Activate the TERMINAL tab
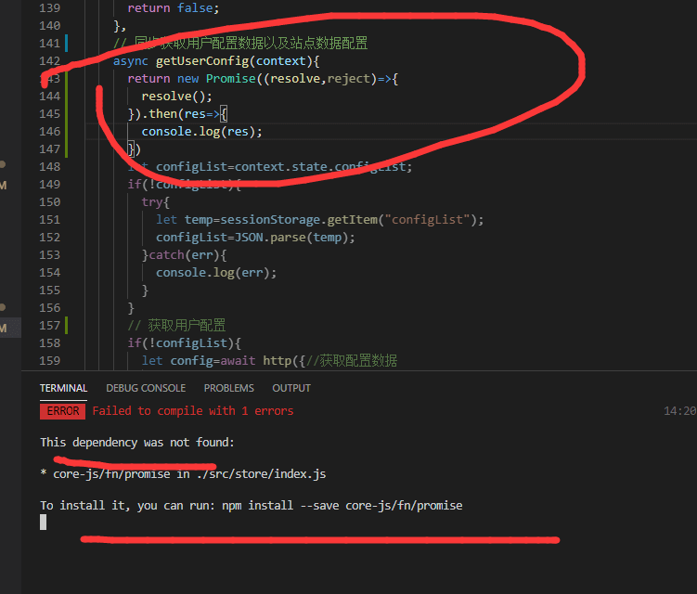697x594 pixels. pyautogui.click(x=63, y=388)
